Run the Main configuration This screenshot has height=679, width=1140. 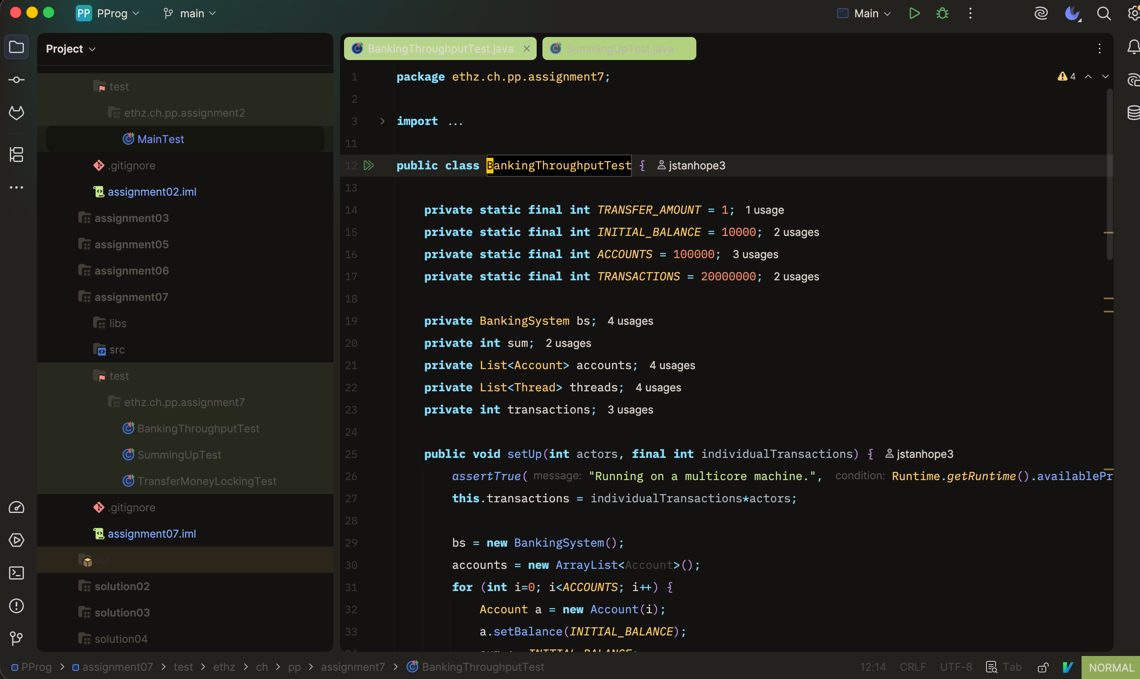click(914, 13)
